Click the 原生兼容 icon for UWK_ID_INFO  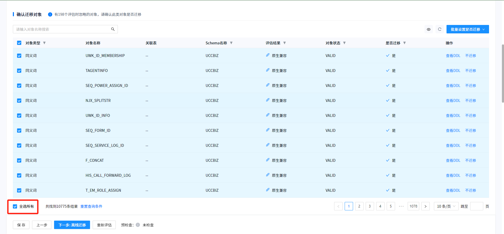coord(268,115)
